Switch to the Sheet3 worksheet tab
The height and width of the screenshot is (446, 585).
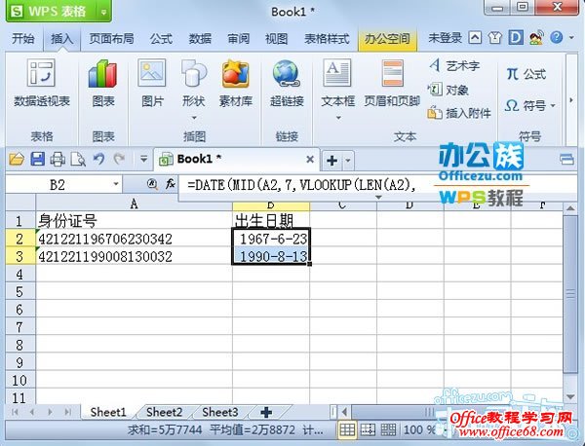tap(220, 412)
